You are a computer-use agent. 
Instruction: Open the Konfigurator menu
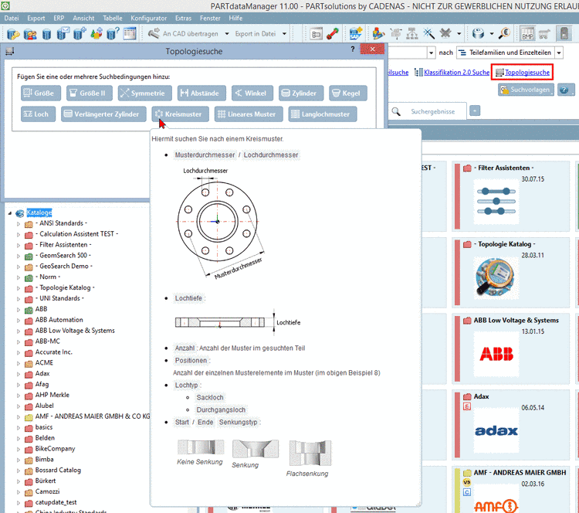[x=148, y=18]
